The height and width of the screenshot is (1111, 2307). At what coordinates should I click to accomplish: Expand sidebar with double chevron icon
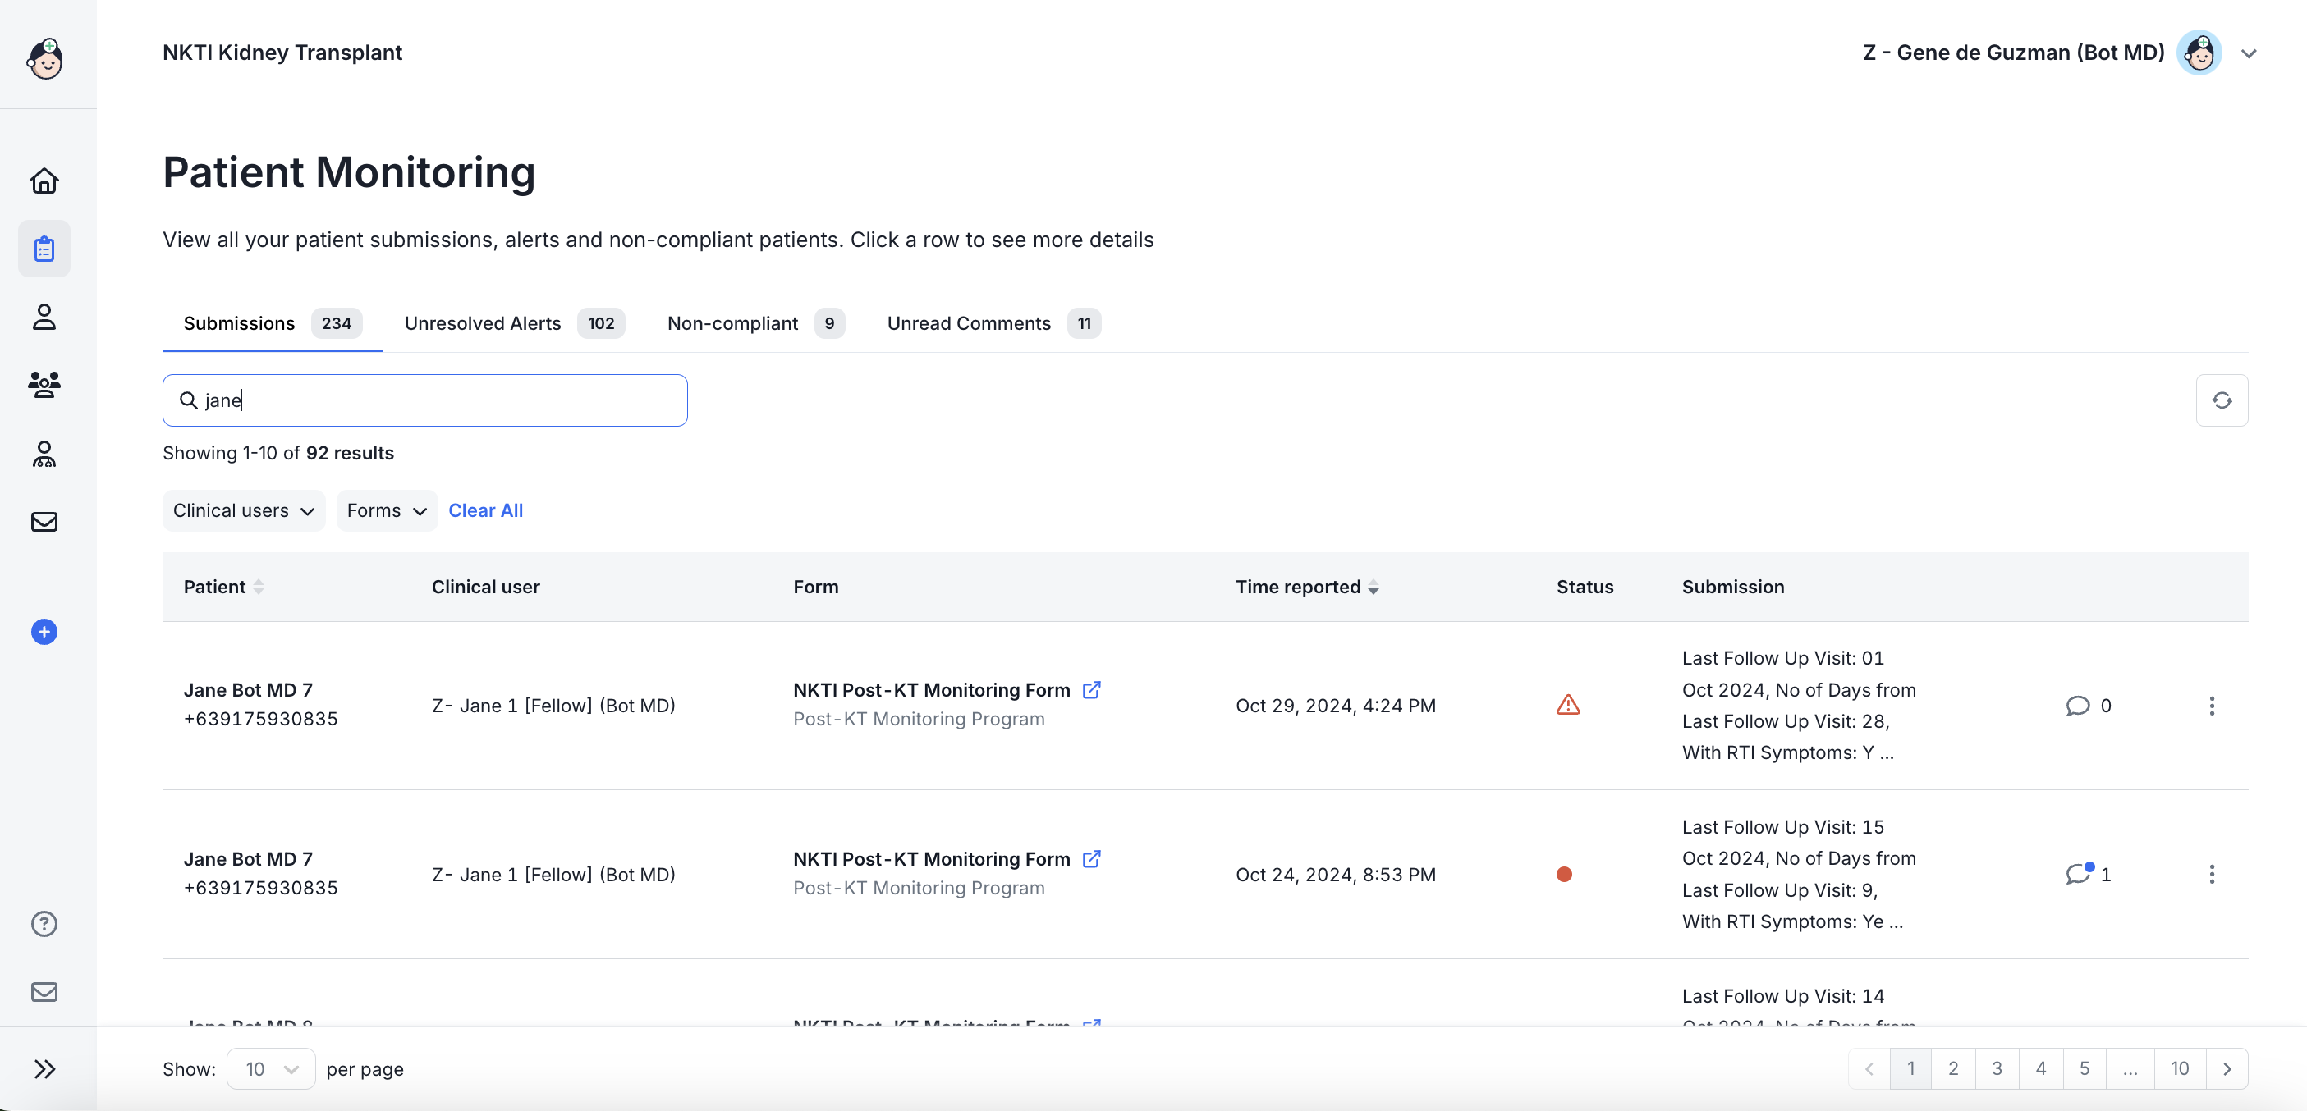tap(44, 1069)
